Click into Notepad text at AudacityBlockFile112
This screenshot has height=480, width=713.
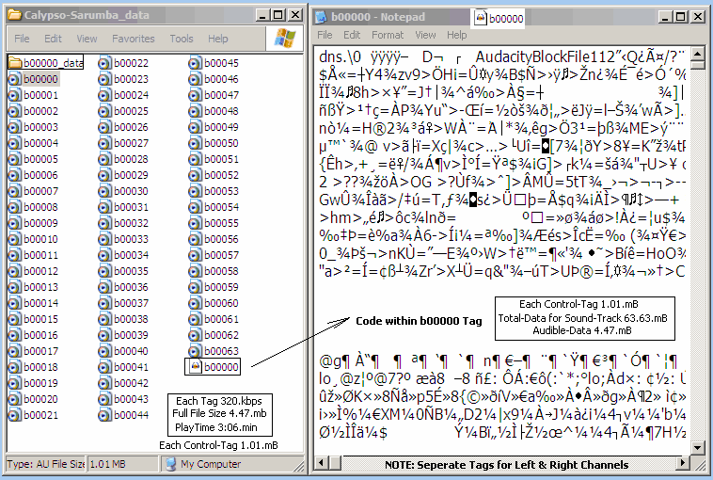point(546,57)
